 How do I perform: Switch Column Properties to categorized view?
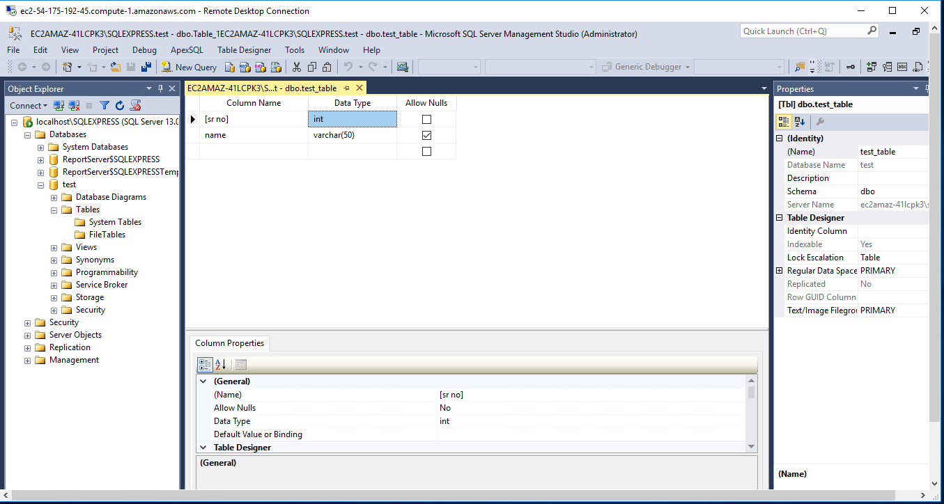click(x=205, y=364)
